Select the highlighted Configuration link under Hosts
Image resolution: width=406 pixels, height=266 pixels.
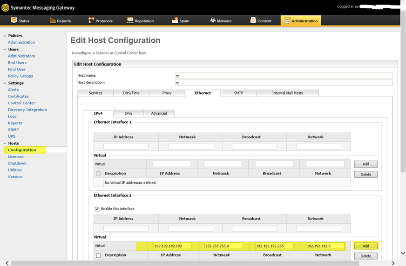click(22, 150)
